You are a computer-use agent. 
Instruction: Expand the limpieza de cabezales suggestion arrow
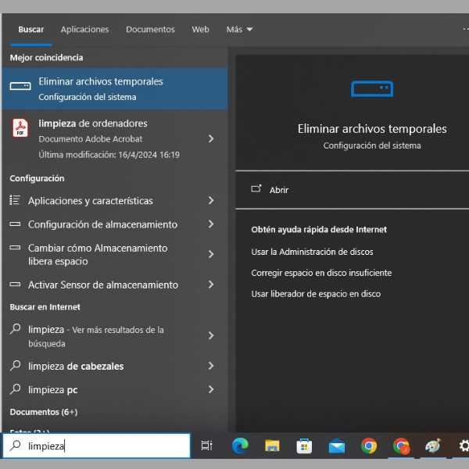(x=211, y=366)
